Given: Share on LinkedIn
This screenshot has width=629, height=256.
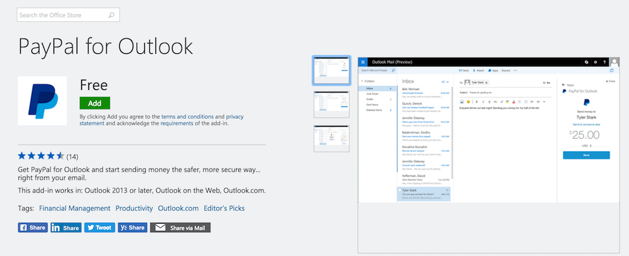Looking at the screenshot, I should point(66,228).
